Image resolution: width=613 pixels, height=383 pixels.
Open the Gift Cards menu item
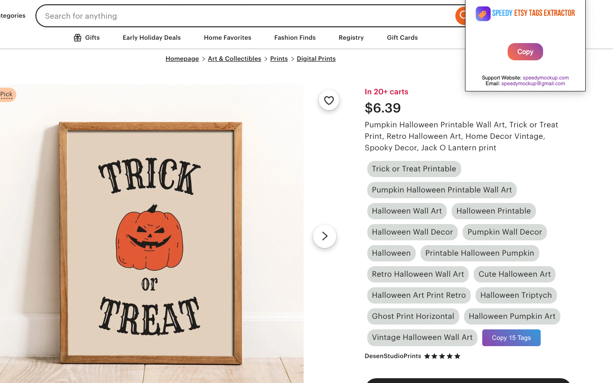point(402,37)
